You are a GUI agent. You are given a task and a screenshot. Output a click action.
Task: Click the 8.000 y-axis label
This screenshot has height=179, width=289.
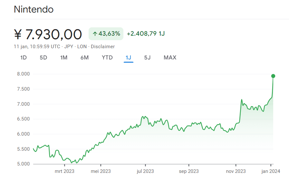coord(23,74)
